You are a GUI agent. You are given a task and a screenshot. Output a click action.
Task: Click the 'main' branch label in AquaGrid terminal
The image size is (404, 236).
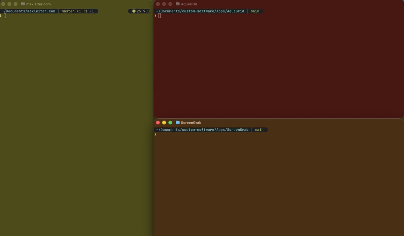pos(255,11)
